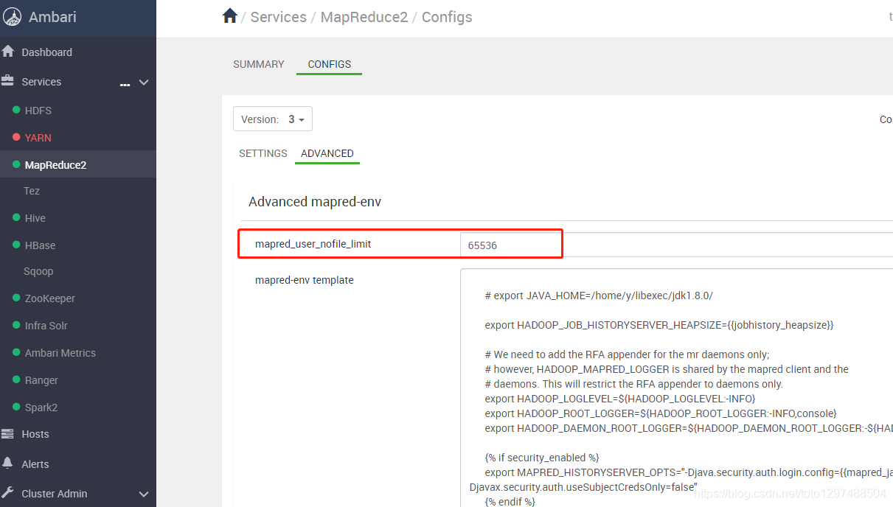
Task: Click the Advanced mapred-env section header
Action: pyautogui.click(x=315, y=201)
